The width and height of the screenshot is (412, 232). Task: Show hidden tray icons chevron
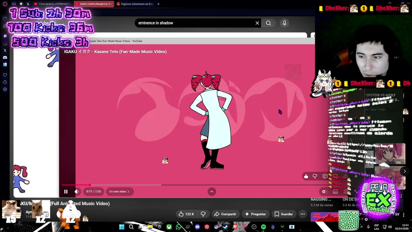tap(362, 227)
